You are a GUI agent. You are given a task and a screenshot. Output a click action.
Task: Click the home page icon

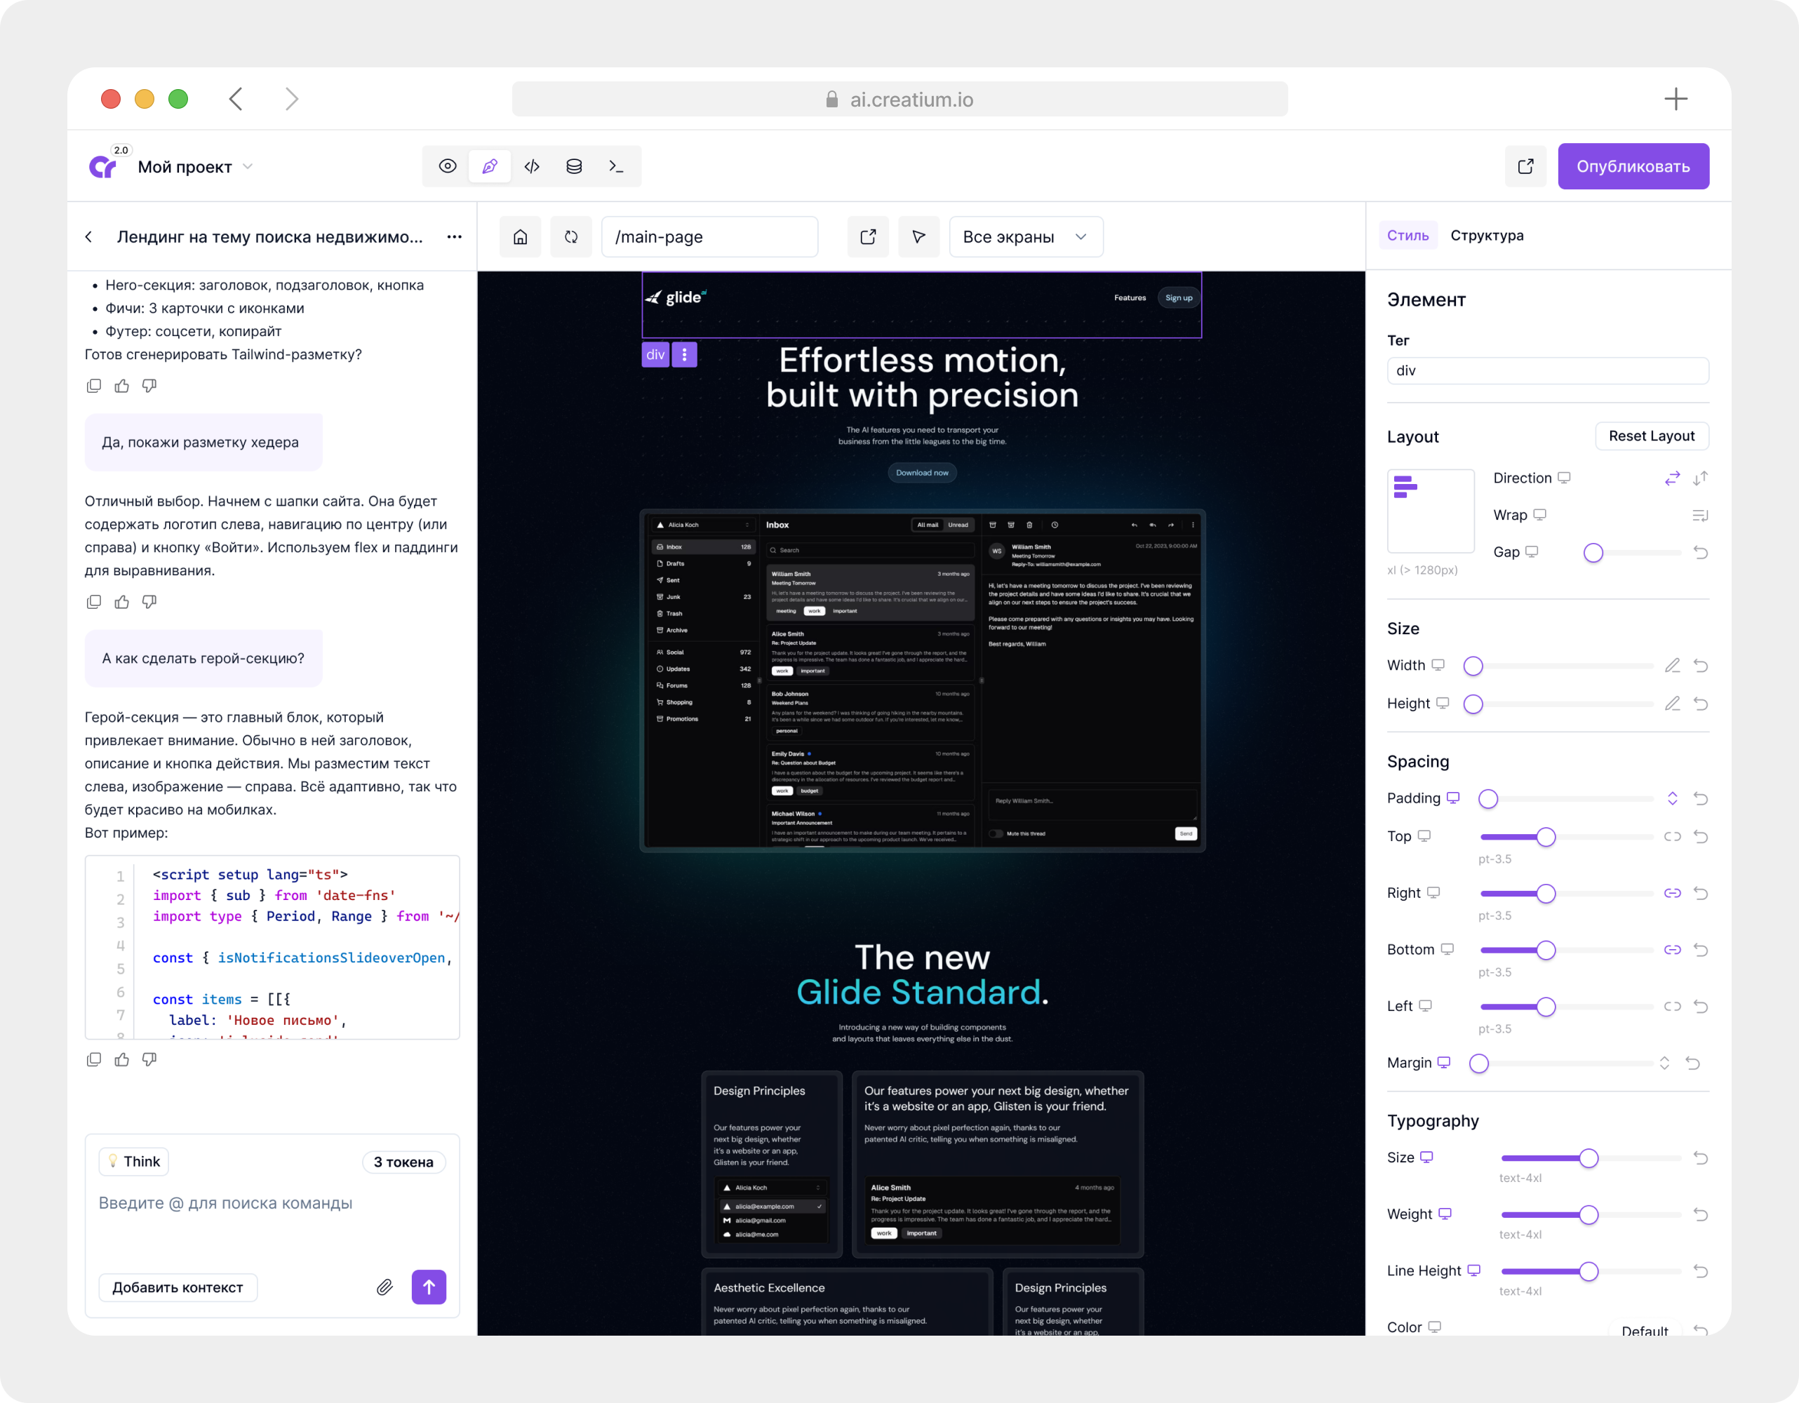click(x=521, y=237)
